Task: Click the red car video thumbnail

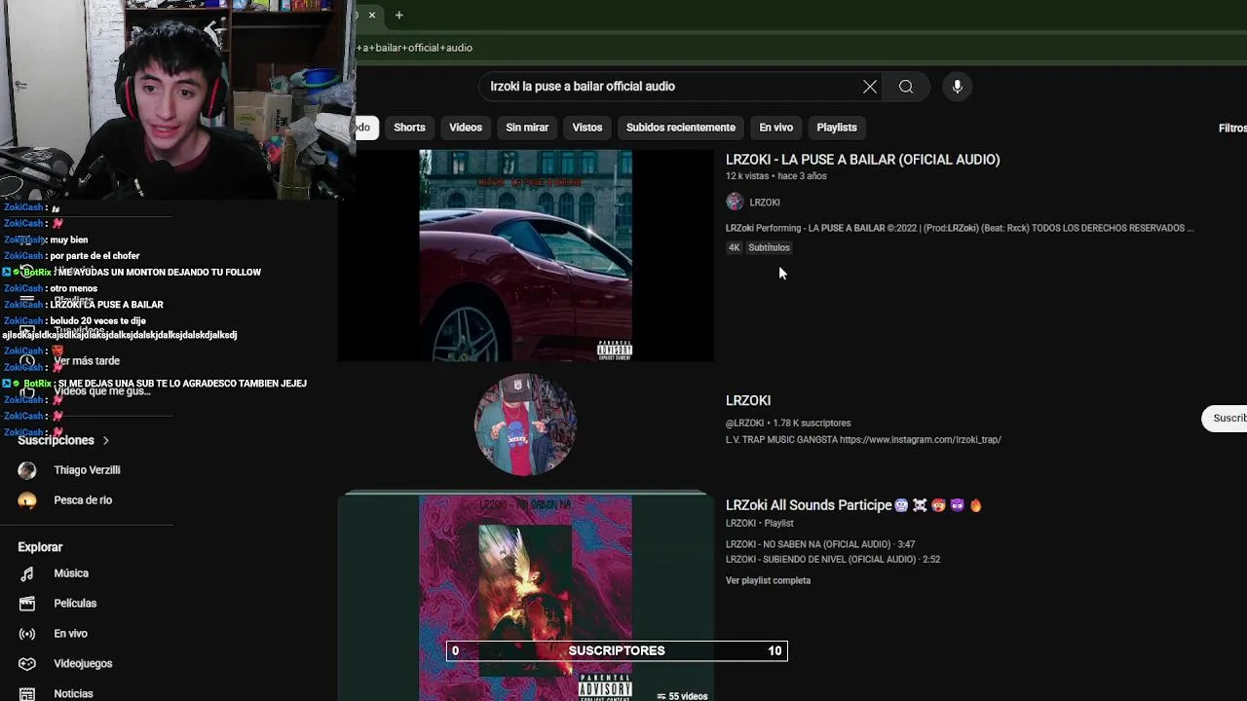Action: [525, 255]
